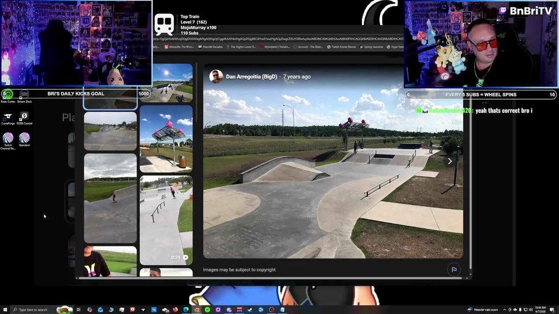Report this photo using the flag icon

point(454,270)
